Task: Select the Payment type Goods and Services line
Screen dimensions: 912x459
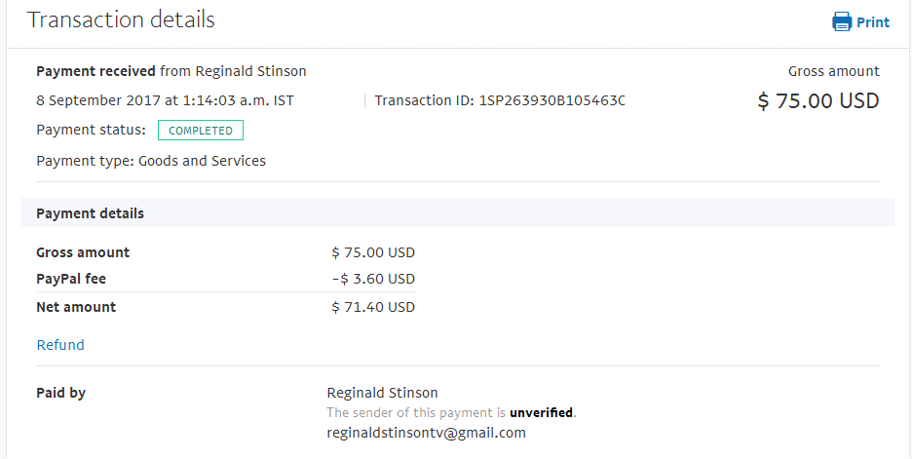Action: click(x=151, y=161)
